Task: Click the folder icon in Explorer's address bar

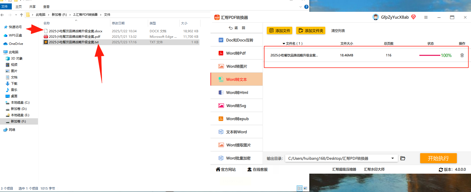Action: [28, 15]
